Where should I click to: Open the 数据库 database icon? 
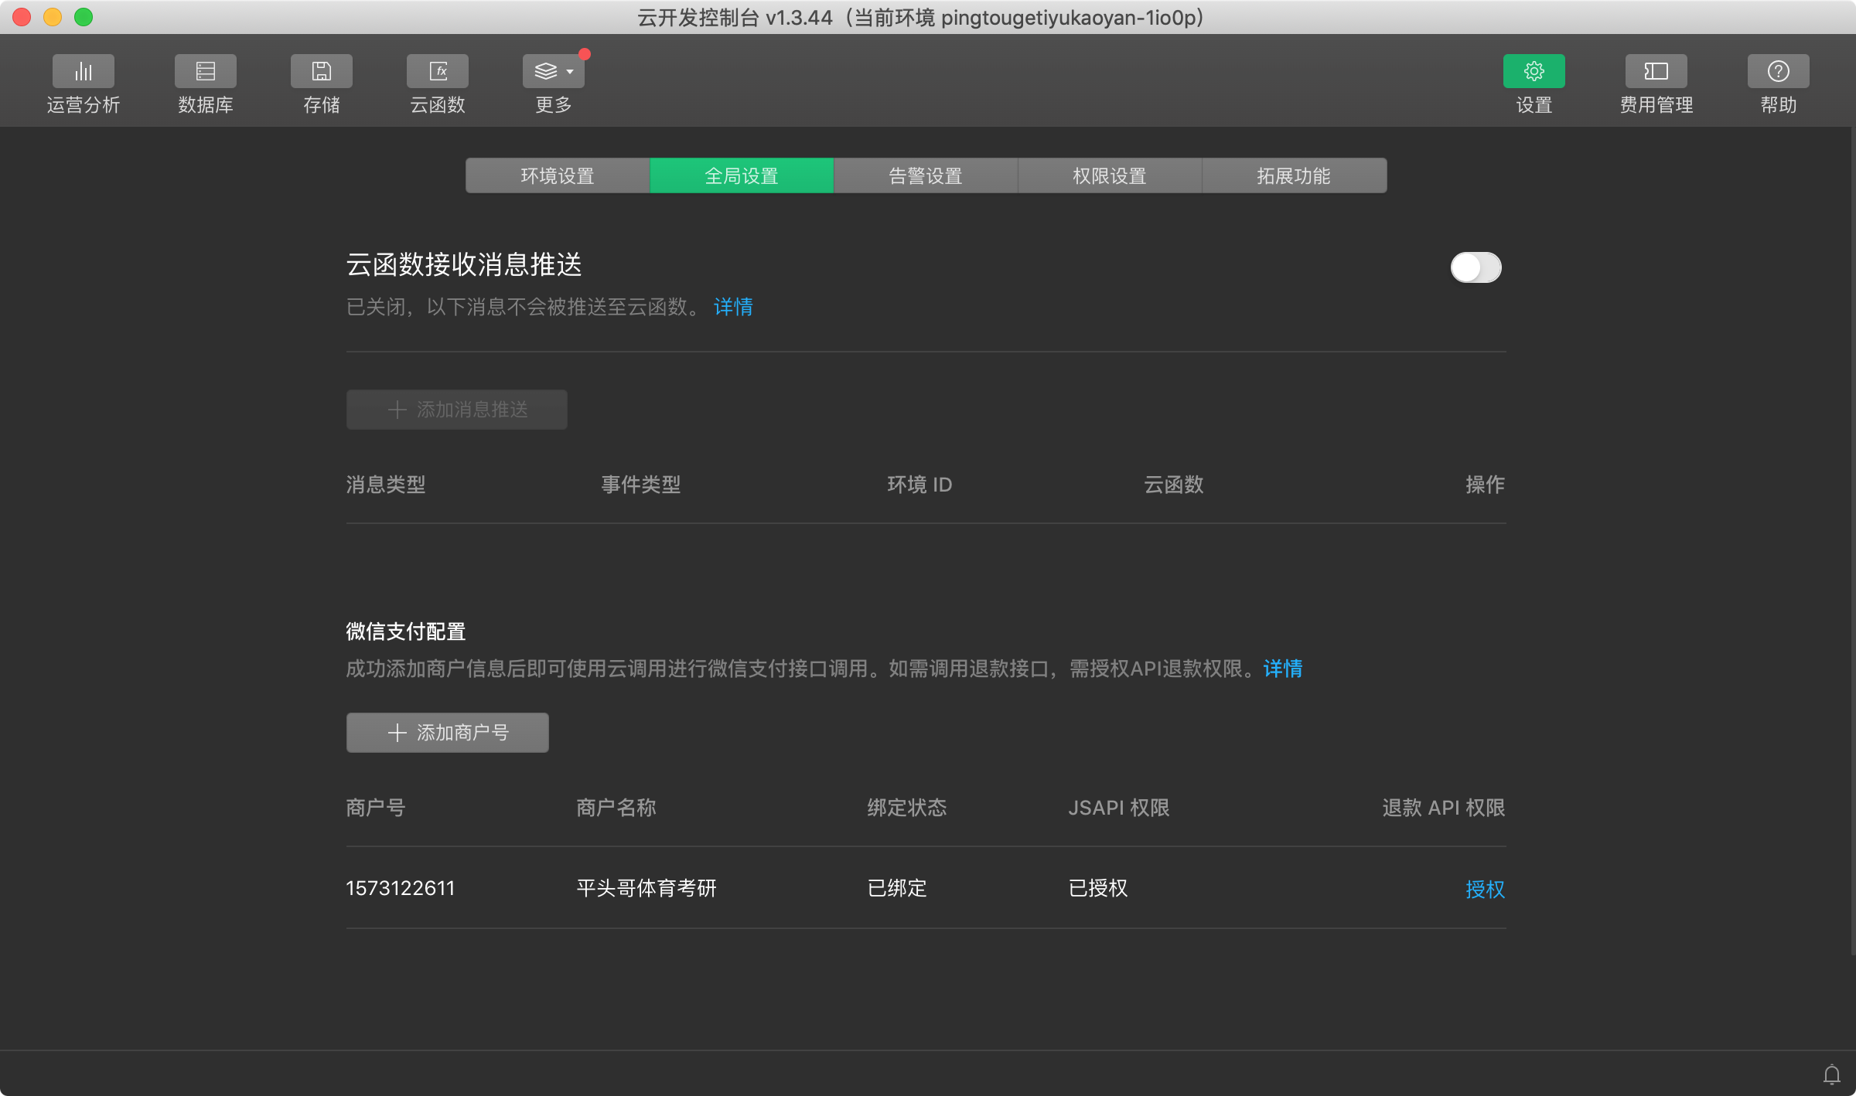click(205, 72)
